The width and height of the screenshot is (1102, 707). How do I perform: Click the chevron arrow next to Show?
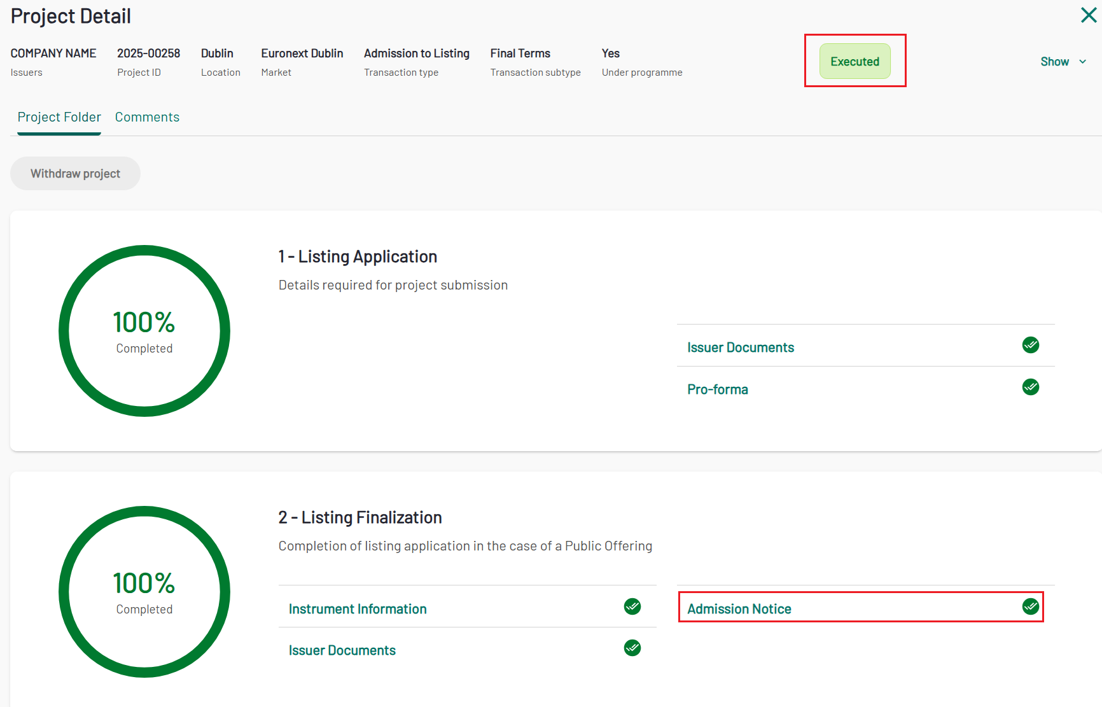1083,62
